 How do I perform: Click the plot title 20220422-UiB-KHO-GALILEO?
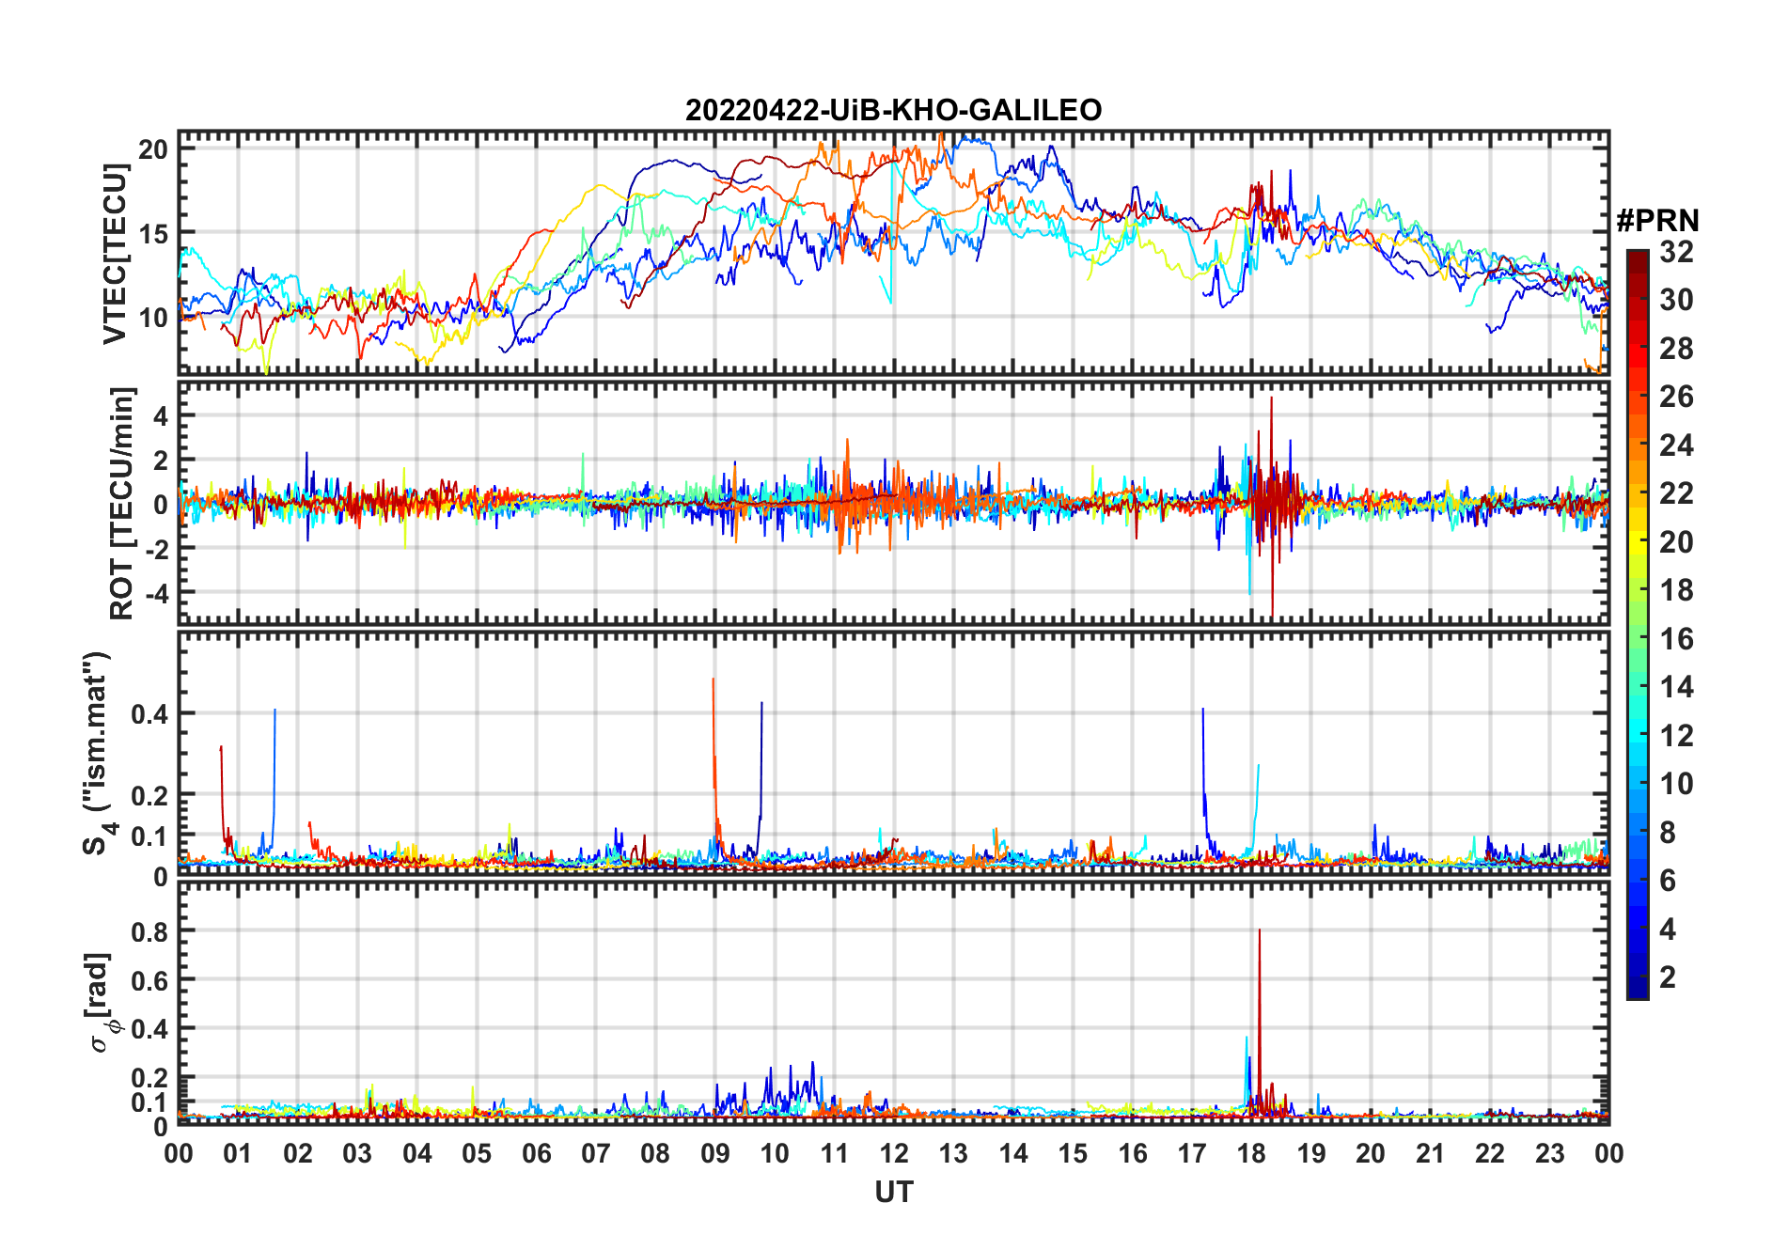pyautogui.click(x=893, y=110)
